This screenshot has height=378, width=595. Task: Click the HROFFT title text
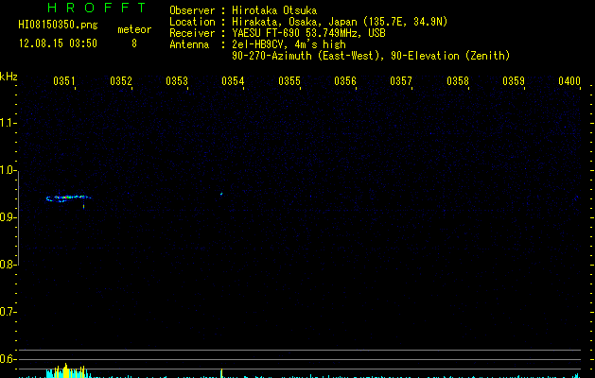coord(96,8)
